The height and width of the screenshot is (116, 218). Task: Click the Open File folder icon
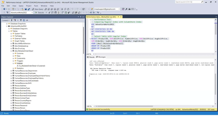23,9
